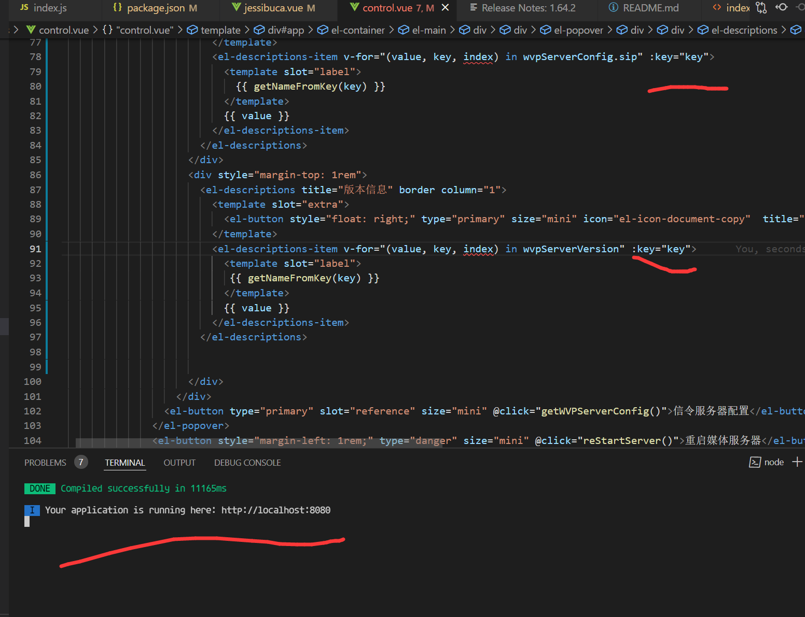Select the control.vue tab
This screenshot has height=617, width=805.
pyautogui.click(x=398, y=8)
